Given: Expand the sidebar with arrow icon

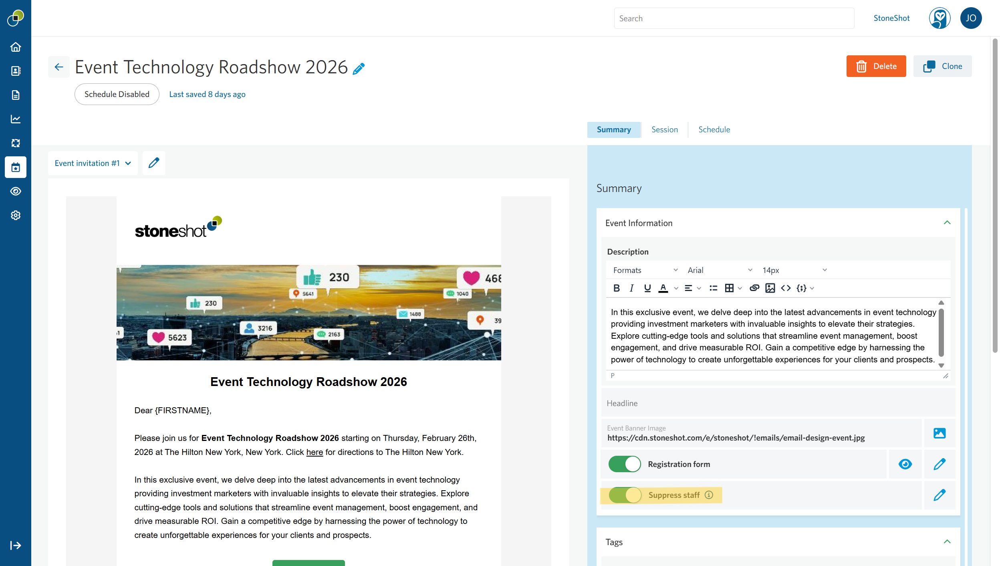Looking at the screenshot, I should tap(16, 545).
